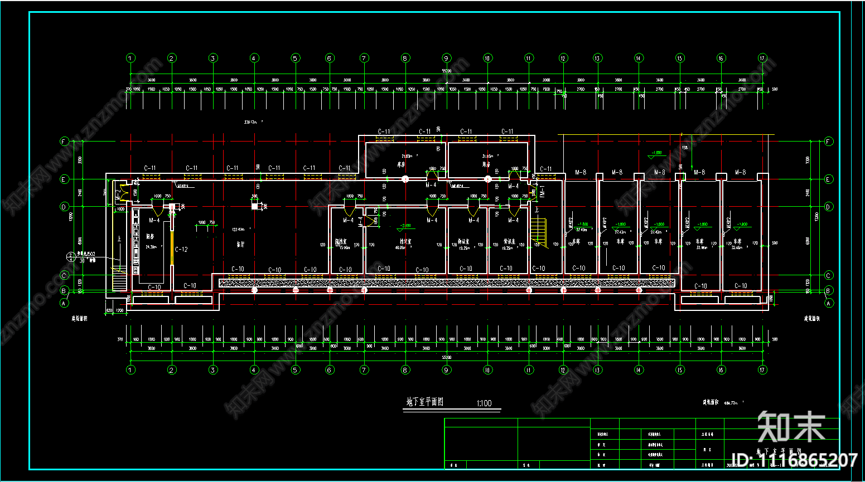This screenshot has width=865, height=482.
Task: Click the yellow staircase beside FM-1
Action: pos(539,233)
